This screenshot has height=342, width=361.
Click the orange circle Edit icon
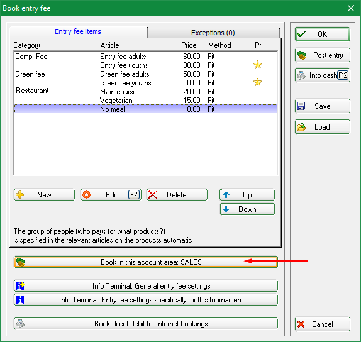coord(86,195)
